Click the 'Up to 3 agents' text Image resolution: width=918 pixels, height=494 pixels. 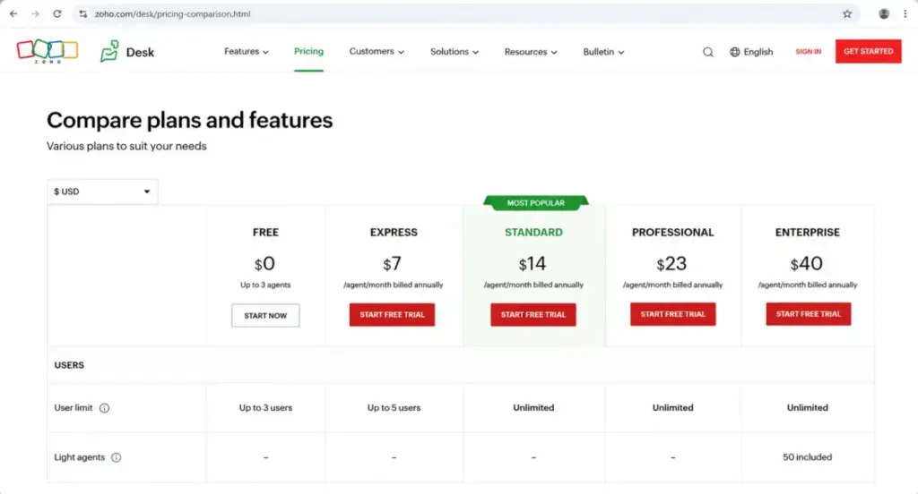(x=265, y=285)
